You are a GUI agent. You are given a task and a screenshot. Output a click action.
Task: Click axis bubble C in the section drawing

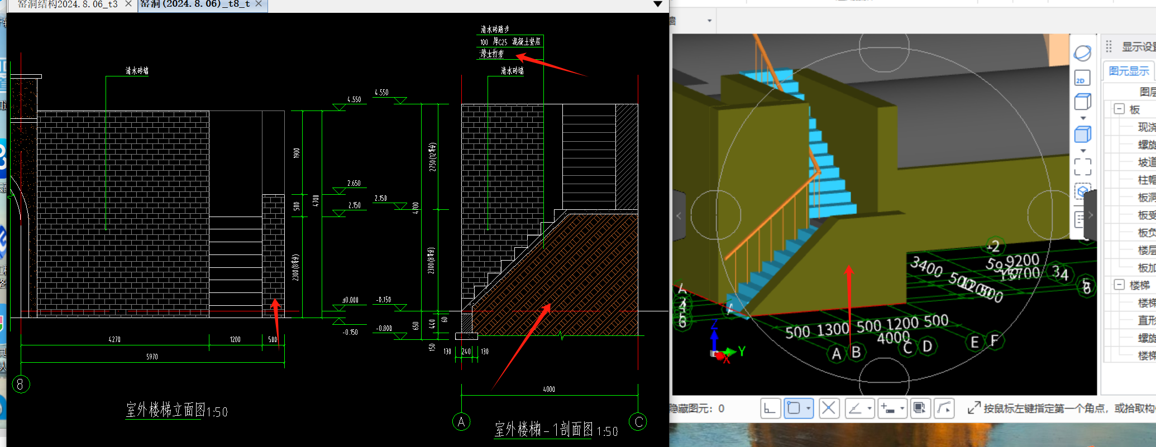[638, 421]
